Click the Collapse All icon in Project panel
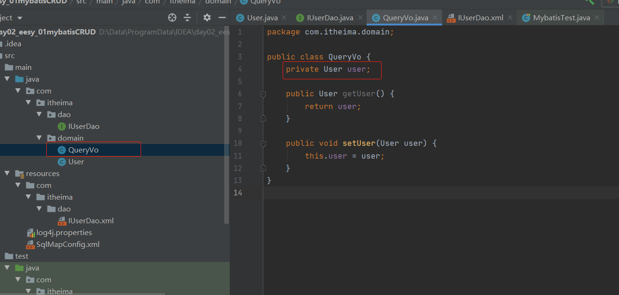This screenshot has height=295, width=619. point(187,17)
